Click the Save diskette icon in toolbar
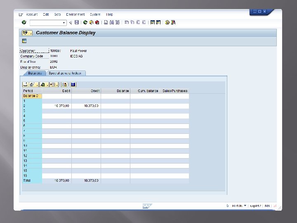This screenshot has height=223, width=297. [x=77, y=22]
